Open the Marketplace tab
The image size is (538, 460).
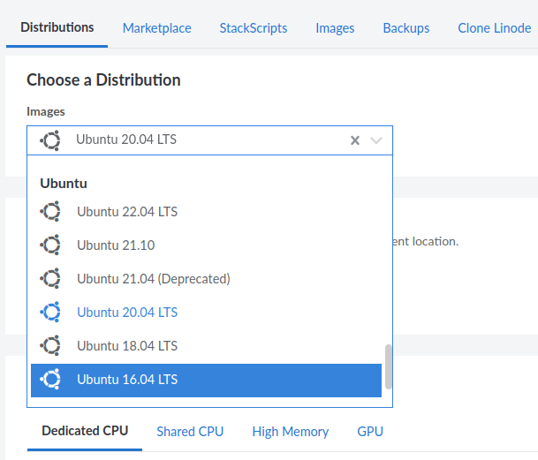click(x=156, y=28)
